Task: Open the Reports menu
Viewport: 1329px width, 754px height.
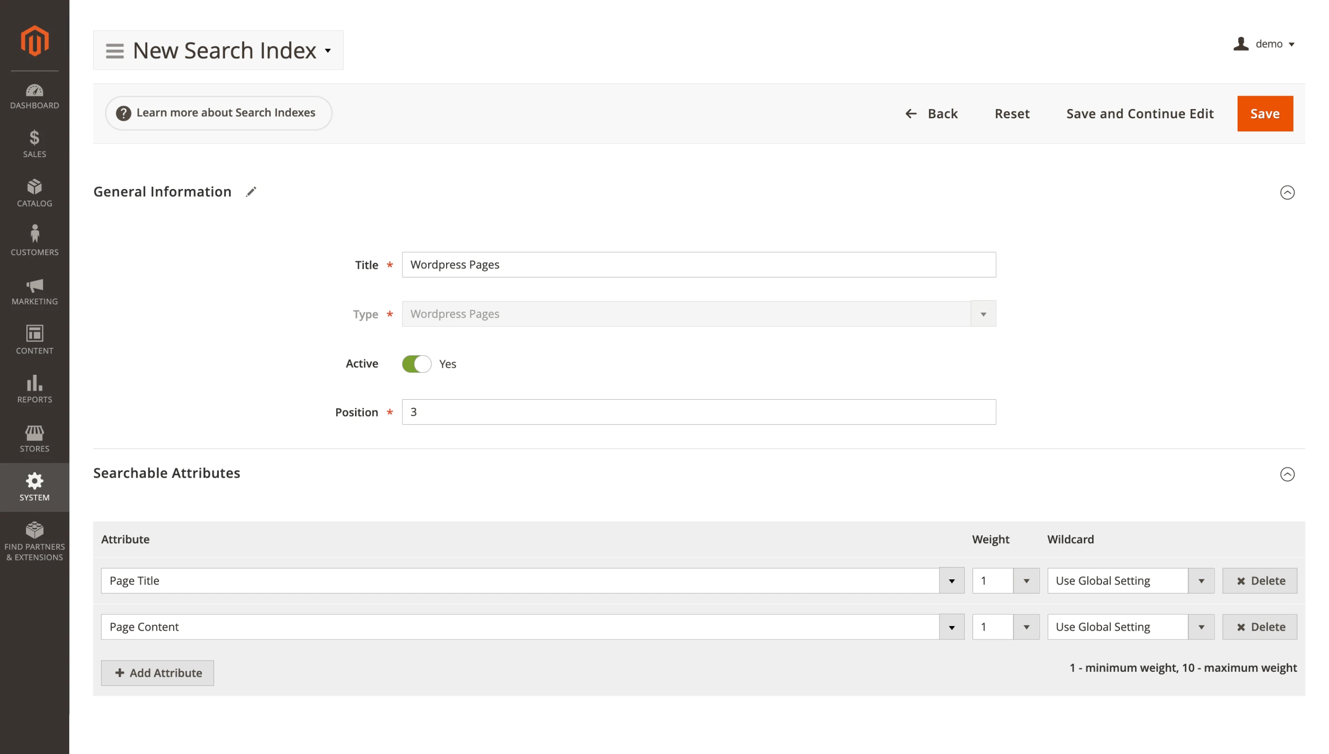Action: 34,389
